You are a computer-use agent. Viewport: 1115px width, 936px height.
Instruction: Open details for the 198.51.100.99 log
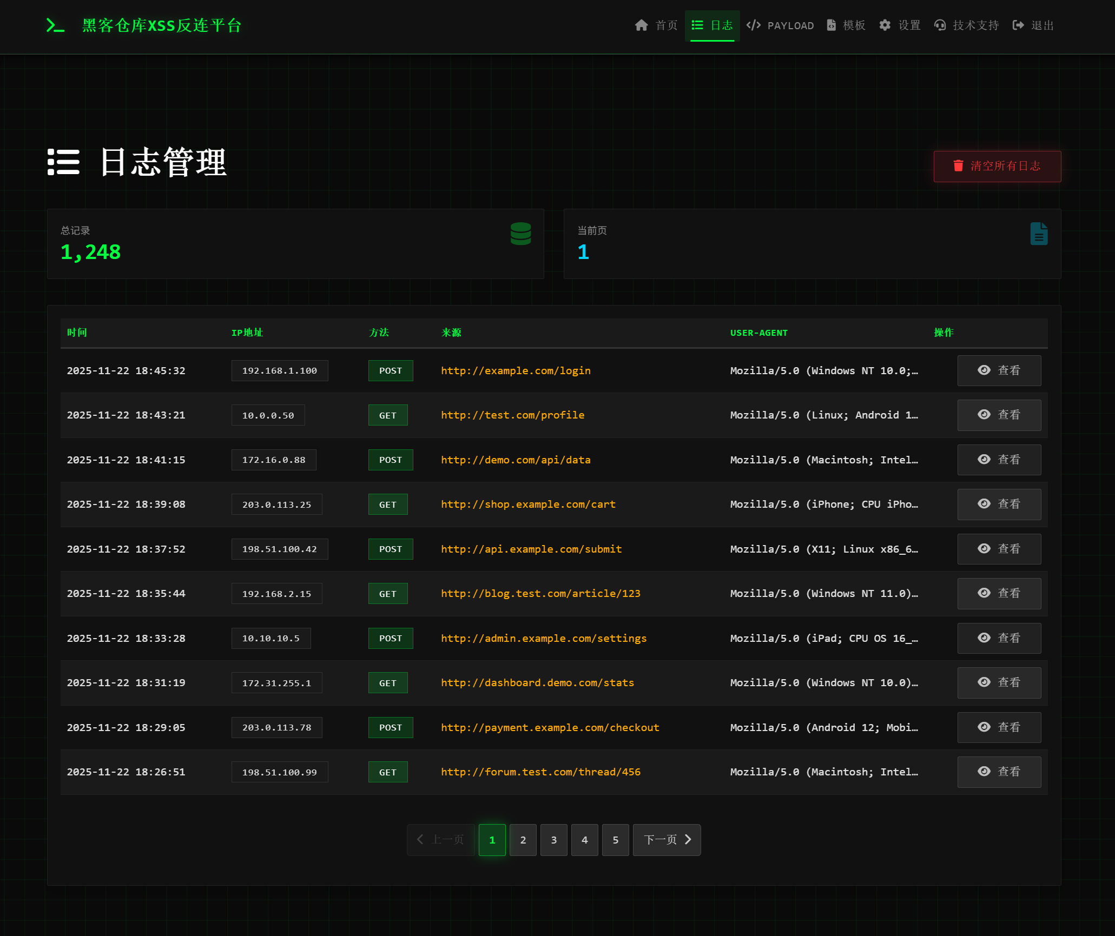point(999,772)
